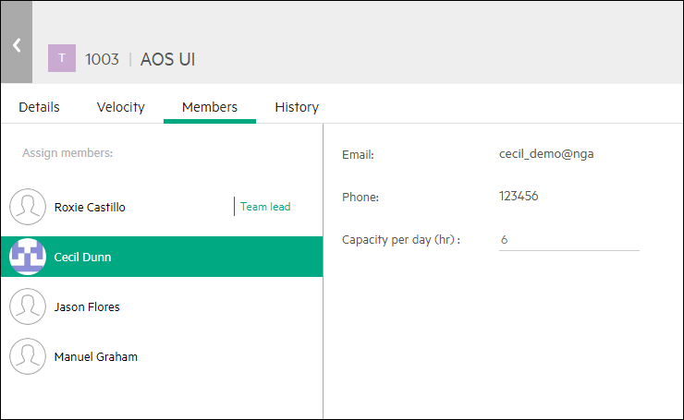Click Cecil Dunn's pixelated avatar

point(28,257)
